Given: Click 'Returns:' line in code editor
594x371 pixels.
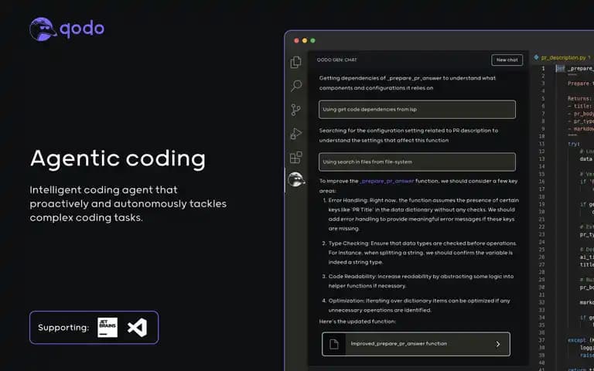Looking at the screenshot, I should (x=579, y=98).
